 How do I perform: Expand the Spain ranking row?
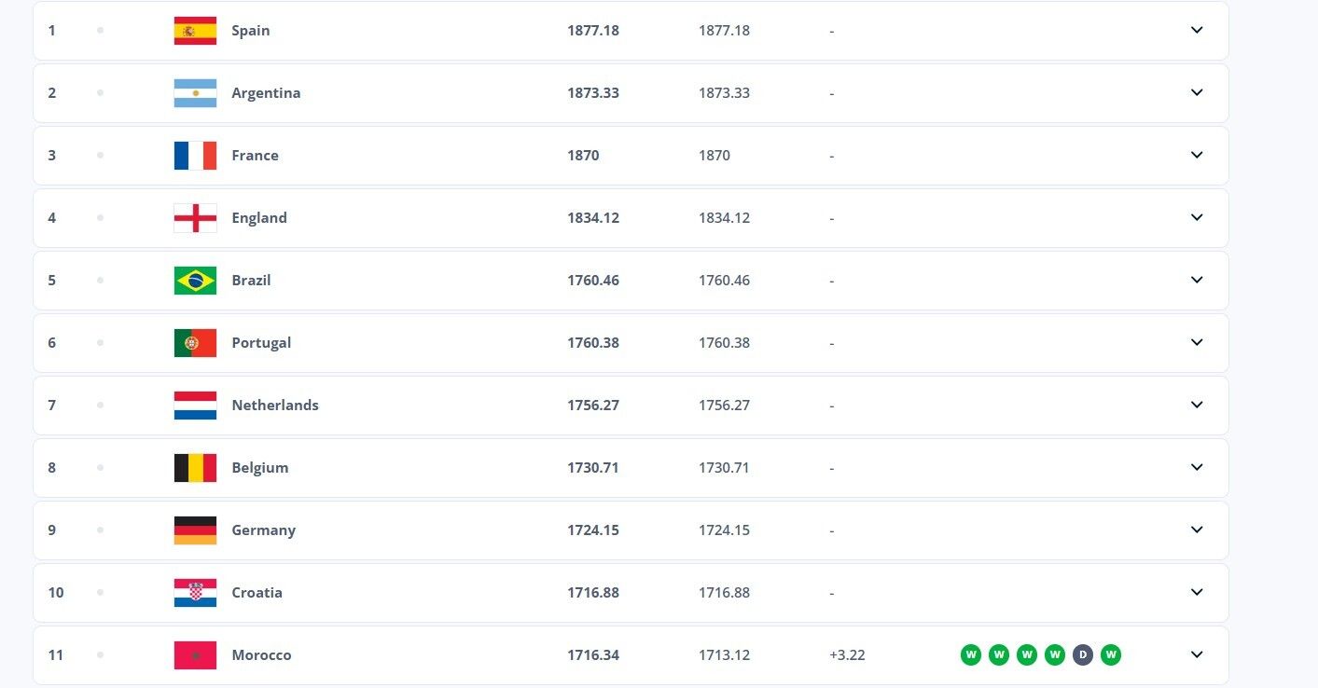pyautogui.click(x=1197, y=30)
